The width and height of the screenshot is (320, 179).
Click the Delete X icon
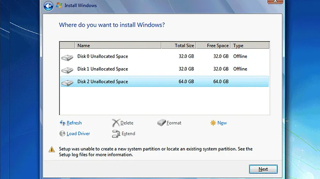tap(116, 123)
